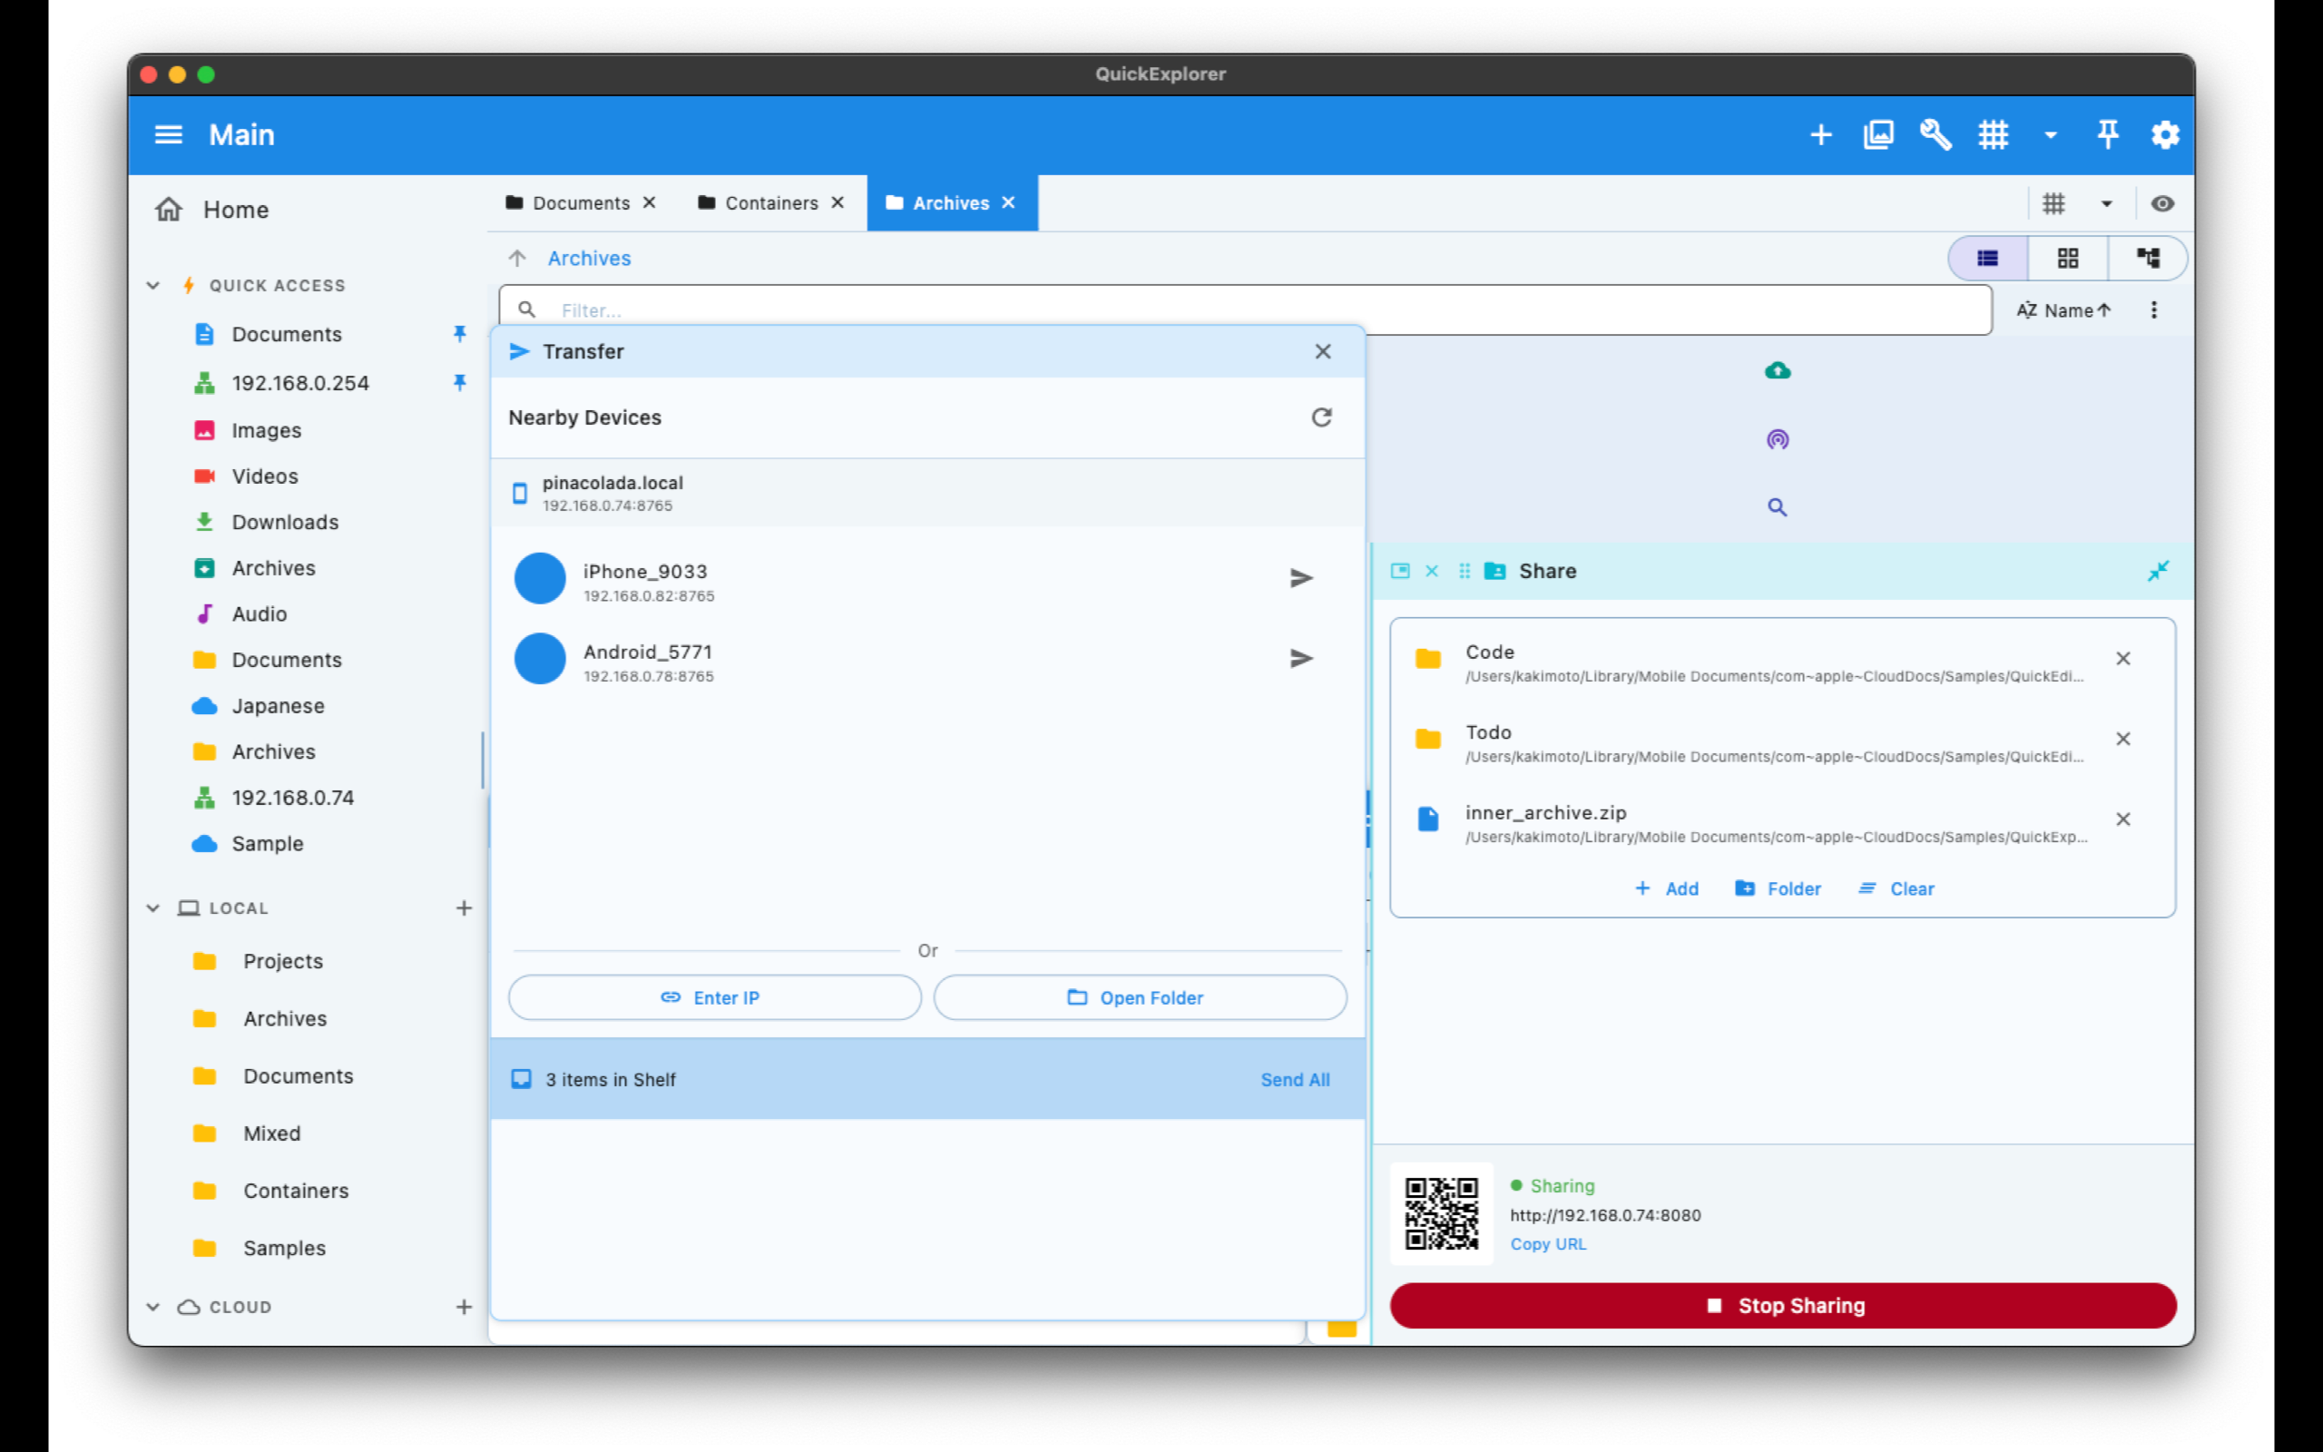Collapse the Quick Access section
2323x1452 pixels.
[152, 285]
